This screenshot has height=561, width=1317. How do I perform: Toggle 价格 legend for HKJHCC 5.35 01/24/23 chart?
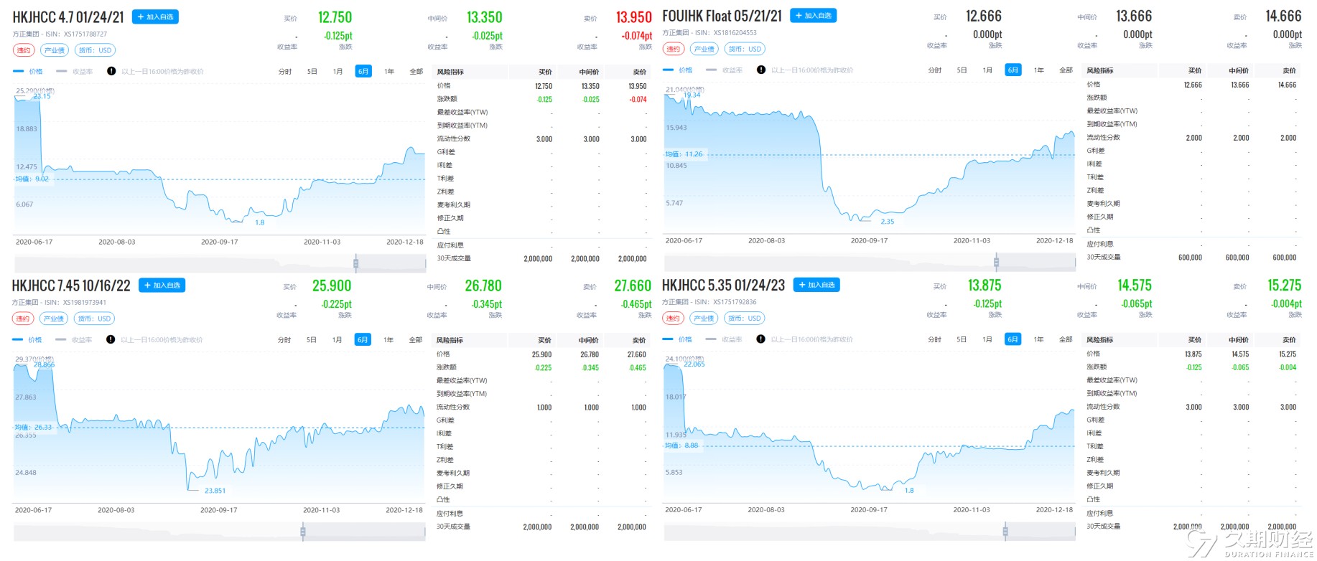(677, 339)
